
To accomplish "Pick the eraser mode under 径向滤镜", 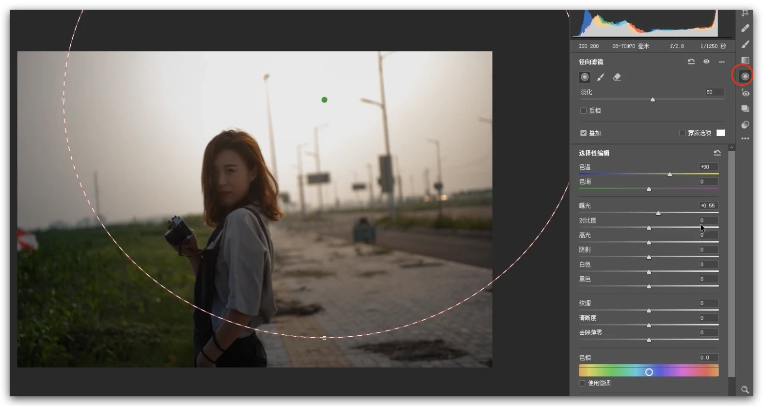I will click(617, 77).
